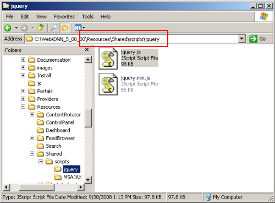275x203 pixels.
Task: Open the Favorites menu
Action: pyautogui.click(x=64, y=17)
